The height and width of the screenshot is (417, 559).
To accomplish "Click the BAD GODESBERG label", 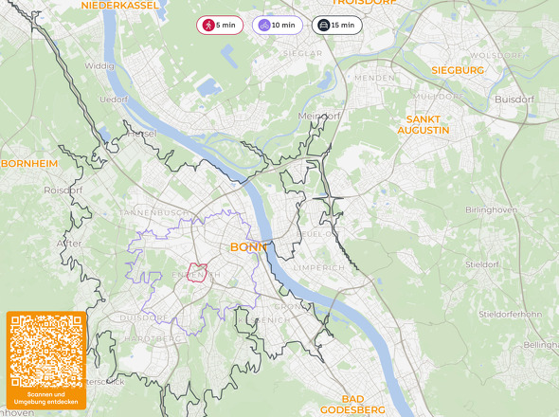I will (352, 405).
